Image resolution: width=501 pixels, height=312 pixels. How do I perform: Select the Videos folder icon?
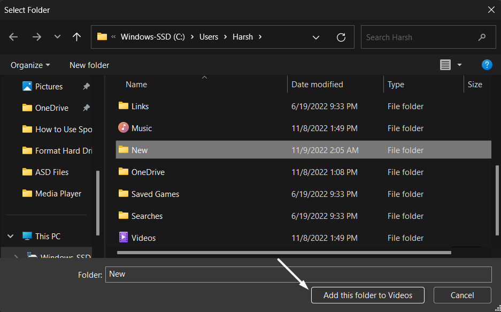(124, 238)
